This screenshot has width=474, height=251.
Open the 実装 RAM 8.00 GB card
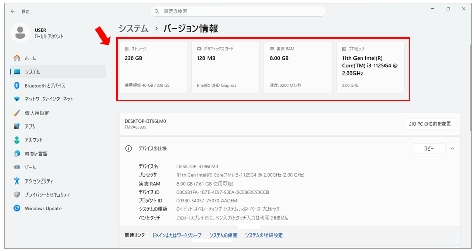click(x=298, y=67)
